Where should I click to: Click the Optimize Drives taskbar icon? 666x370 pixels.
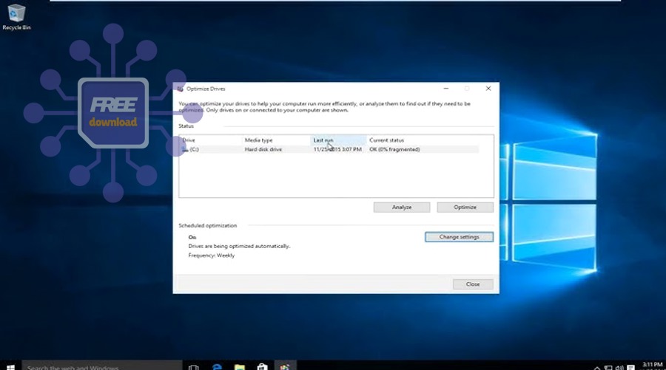click(285, 366)
